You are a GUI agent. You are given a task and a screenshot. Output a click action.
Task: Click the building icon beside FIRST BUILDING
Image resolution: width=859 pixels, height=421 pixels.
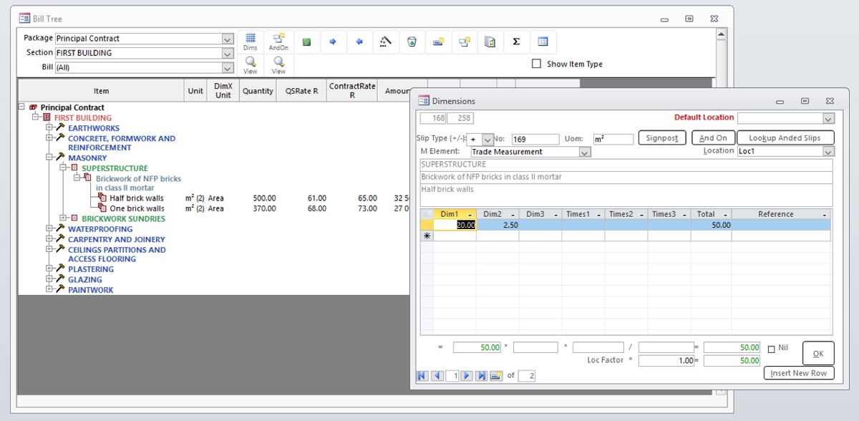47,117
